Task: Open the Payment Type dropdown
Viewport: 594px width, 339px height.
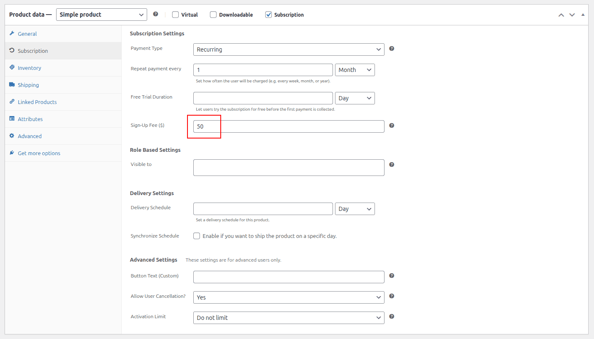Action: (288, 49)
